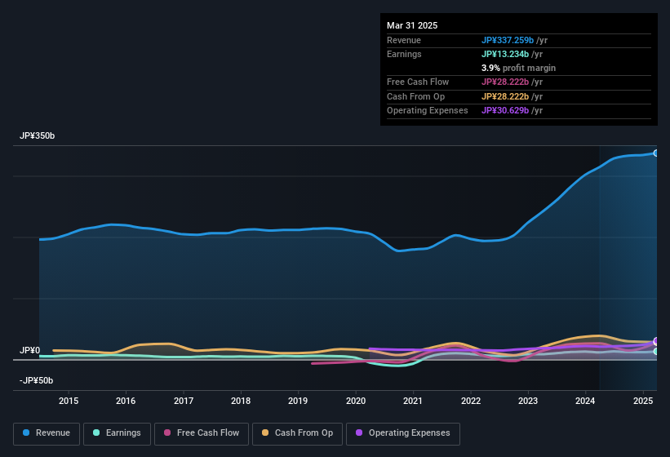The height and width of the screenshot is (457, 670).
Task: Click the orange Cash From Op legend dot
Action: (x=265, y=433)
